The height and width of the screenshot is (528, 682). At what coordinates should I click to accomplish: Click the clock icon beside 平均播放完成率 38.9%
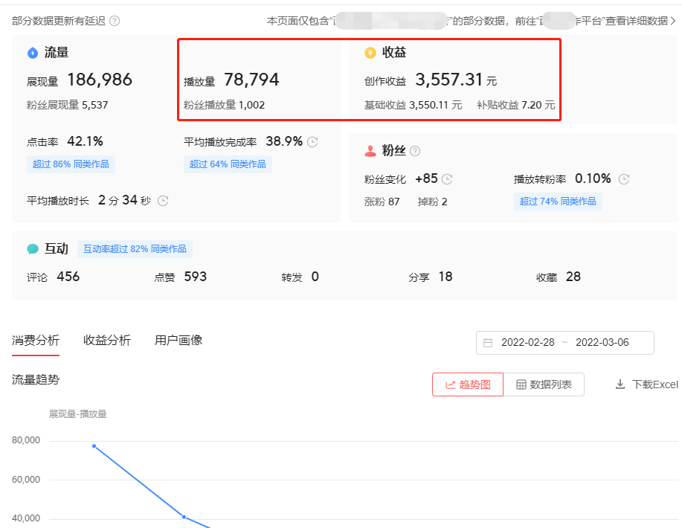click(x=312, y=142)
